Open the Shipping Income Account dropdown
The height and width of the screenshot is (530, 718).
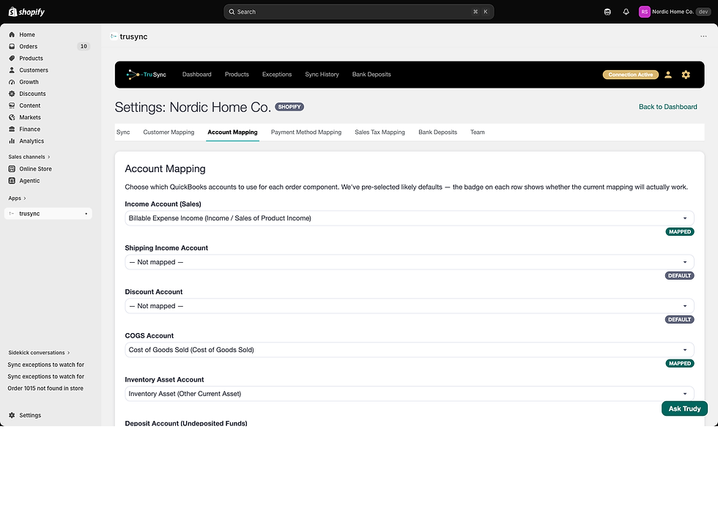point(410,262)
